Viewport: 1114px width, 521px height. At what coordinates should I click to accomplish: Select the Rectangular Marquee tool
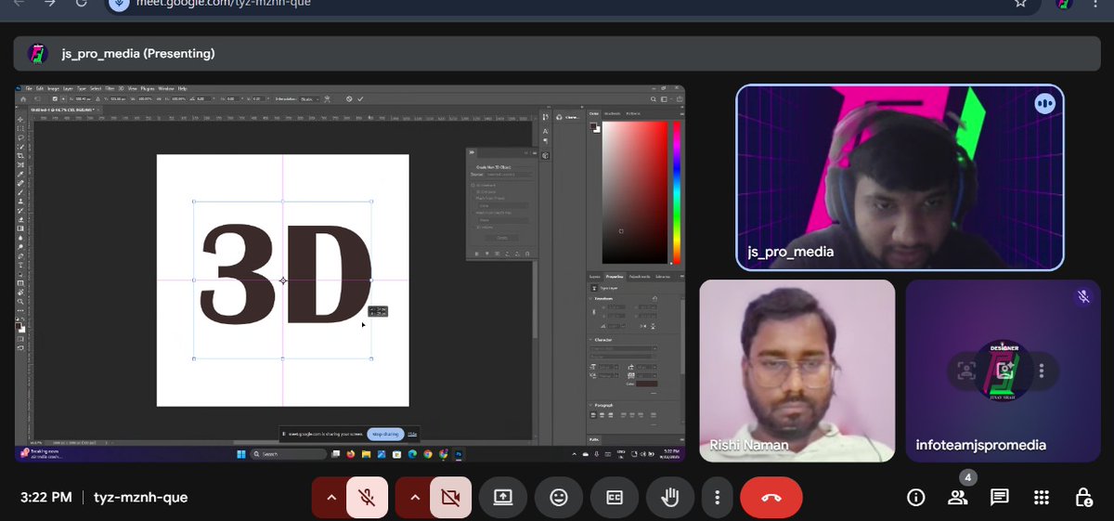coord(20,128)
